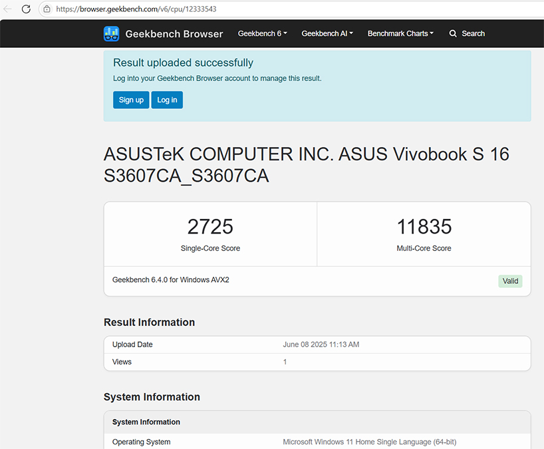Click the Valid status badge
544x449 pixels.
[x=510, y=281]
